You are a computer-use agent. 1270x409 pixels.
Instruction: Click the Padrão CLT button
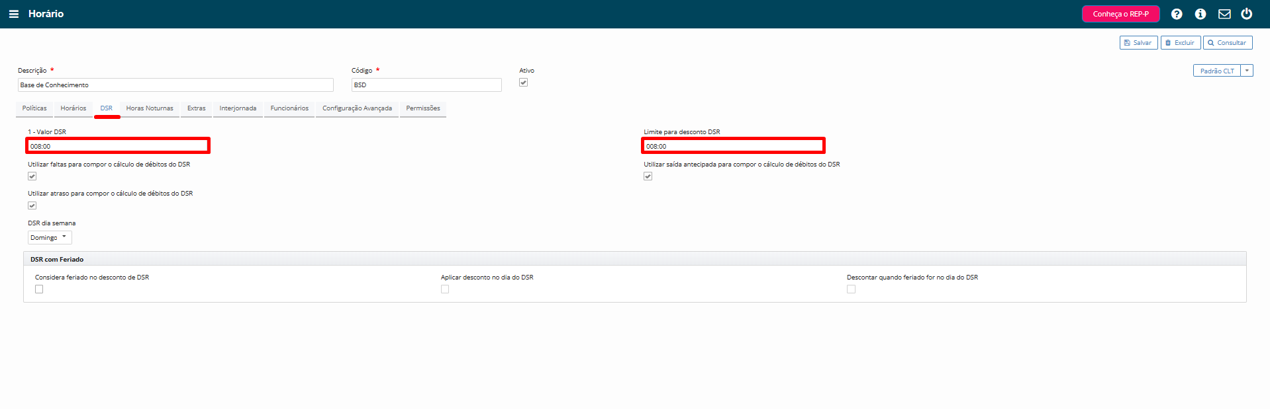coord(1217,71)
